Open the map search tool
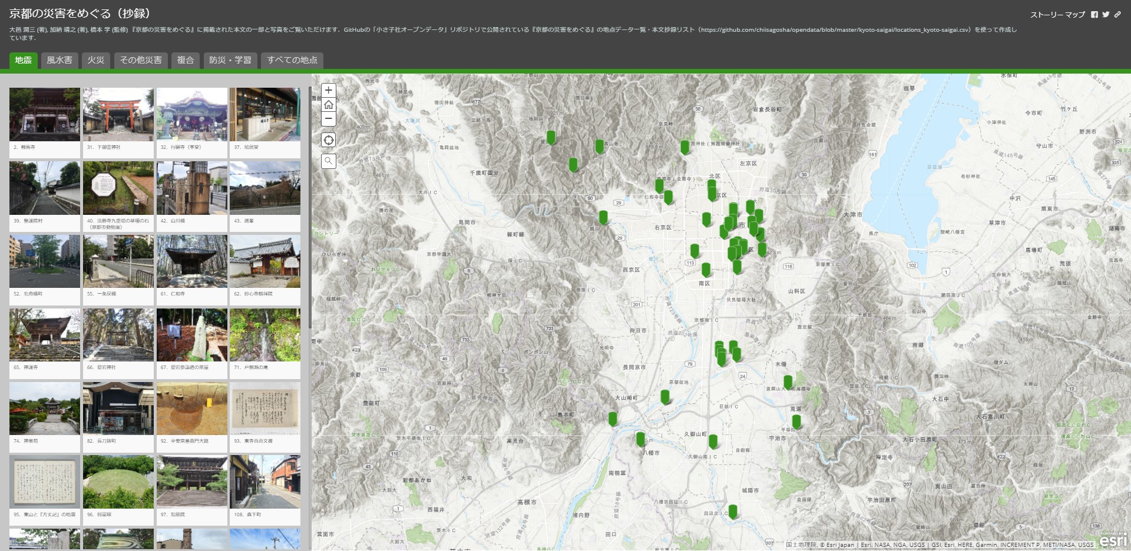This screenshot has width=1131, height=551. (x=329, y=161)
